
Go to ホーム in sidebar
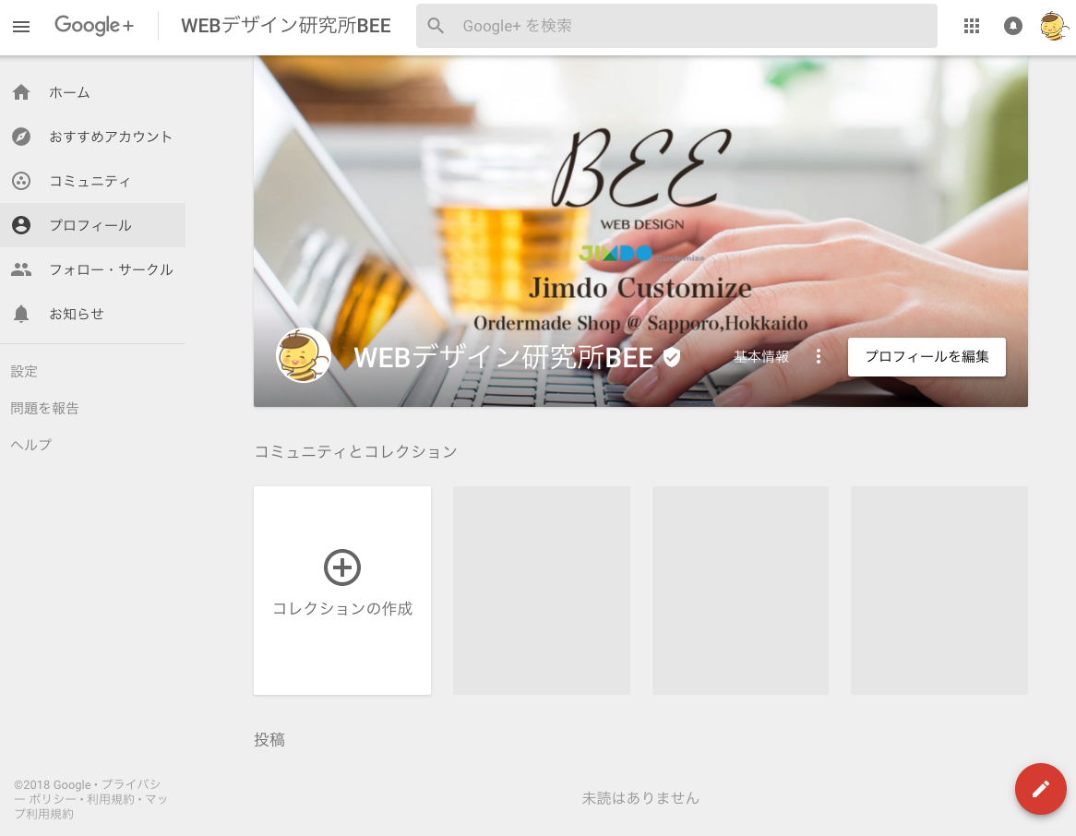tap(69, 92)
